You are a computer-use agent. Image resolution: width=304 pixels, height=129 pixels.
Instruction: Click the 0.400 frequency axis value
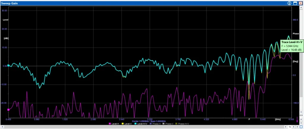coord(8,119)
